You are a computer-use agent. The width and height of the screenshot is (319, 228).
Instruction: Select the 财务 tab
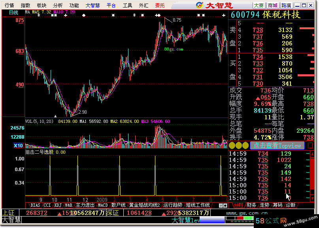[x=251, y=205]
